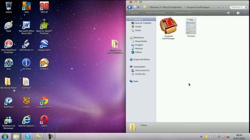
Task: Open Explorer help button
Action: pyautogui.click(x=245, y=13)
